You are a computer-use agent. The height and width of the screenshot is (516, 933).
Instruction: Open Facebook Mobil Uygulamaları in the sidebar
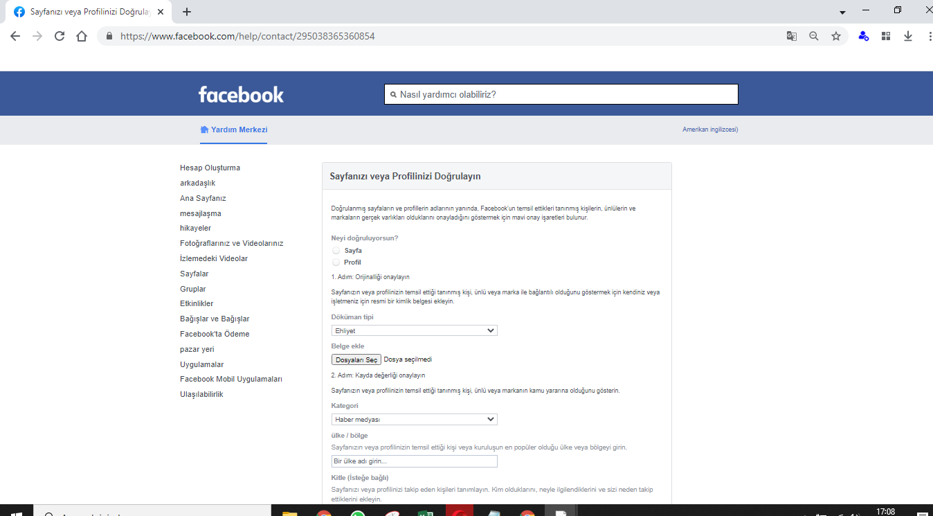[231, 379]
